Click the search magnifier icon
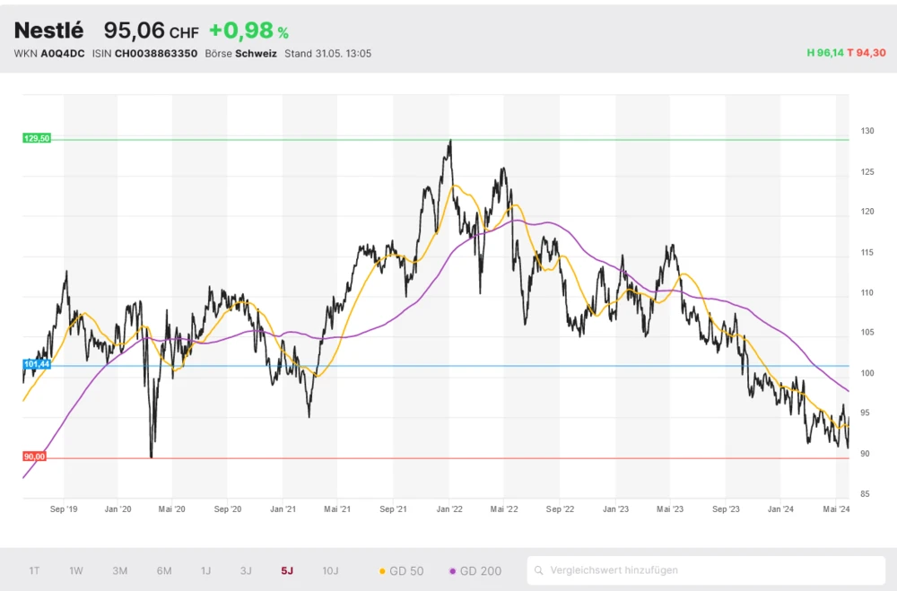 [538, 570]
